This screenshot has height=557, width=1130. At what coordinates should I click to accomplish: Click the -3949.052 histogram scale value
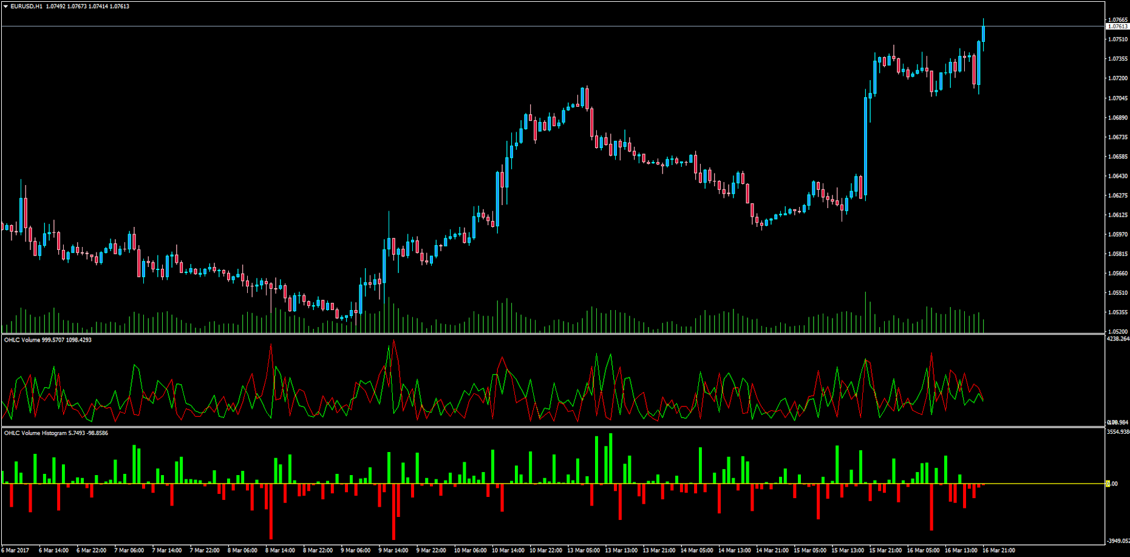1118,541
